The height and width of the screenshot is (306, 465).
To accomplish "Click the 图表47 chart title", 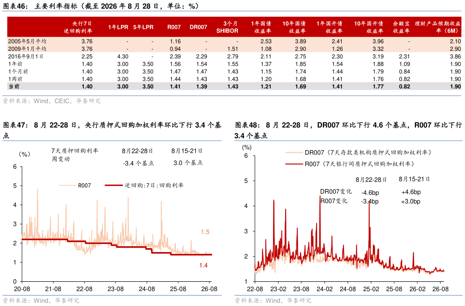I will tap(112, 130).
